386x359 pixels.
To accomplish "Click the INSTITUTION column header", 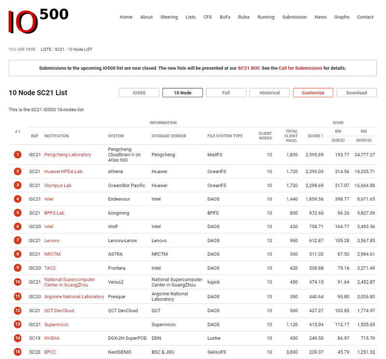I will pos(56,136).
